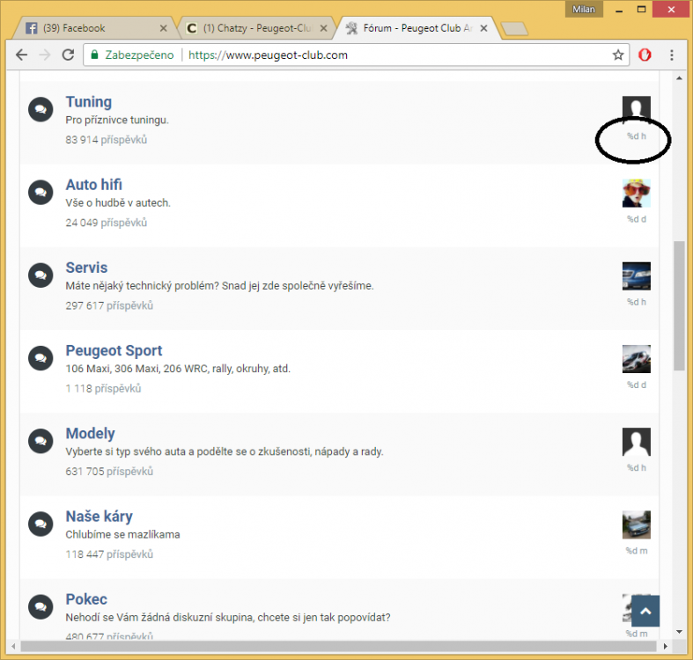Click the Naše káry last poster avatar
This screenshot has width=693, height=660.
[x=637, y=524]
